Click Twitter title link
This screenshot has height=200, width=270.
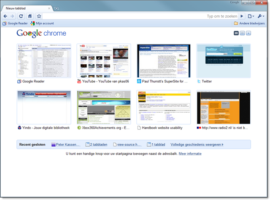(x=207, y=82)
